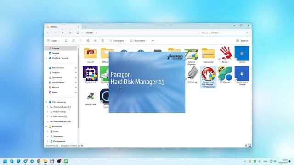
Task: Click the Paragon Hard Disk Manager splash screen
Action: tap(147, 82)
